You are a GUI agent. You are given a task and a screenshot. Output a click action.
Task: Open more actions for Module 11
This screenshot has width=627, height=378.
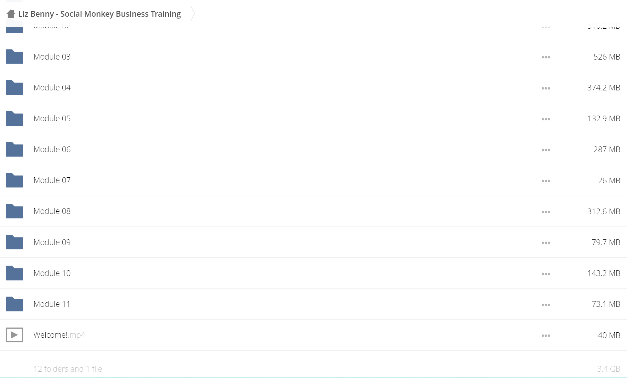[x=546, y=305]
